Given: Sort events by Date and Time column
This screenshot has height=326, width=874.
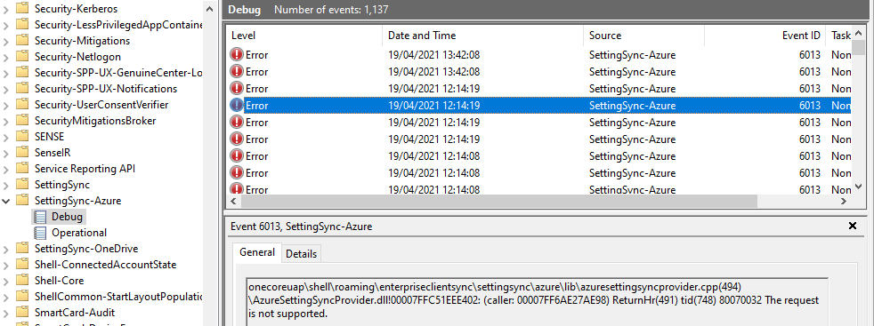Looking at the screenshot, I should [x=482, y=36].
